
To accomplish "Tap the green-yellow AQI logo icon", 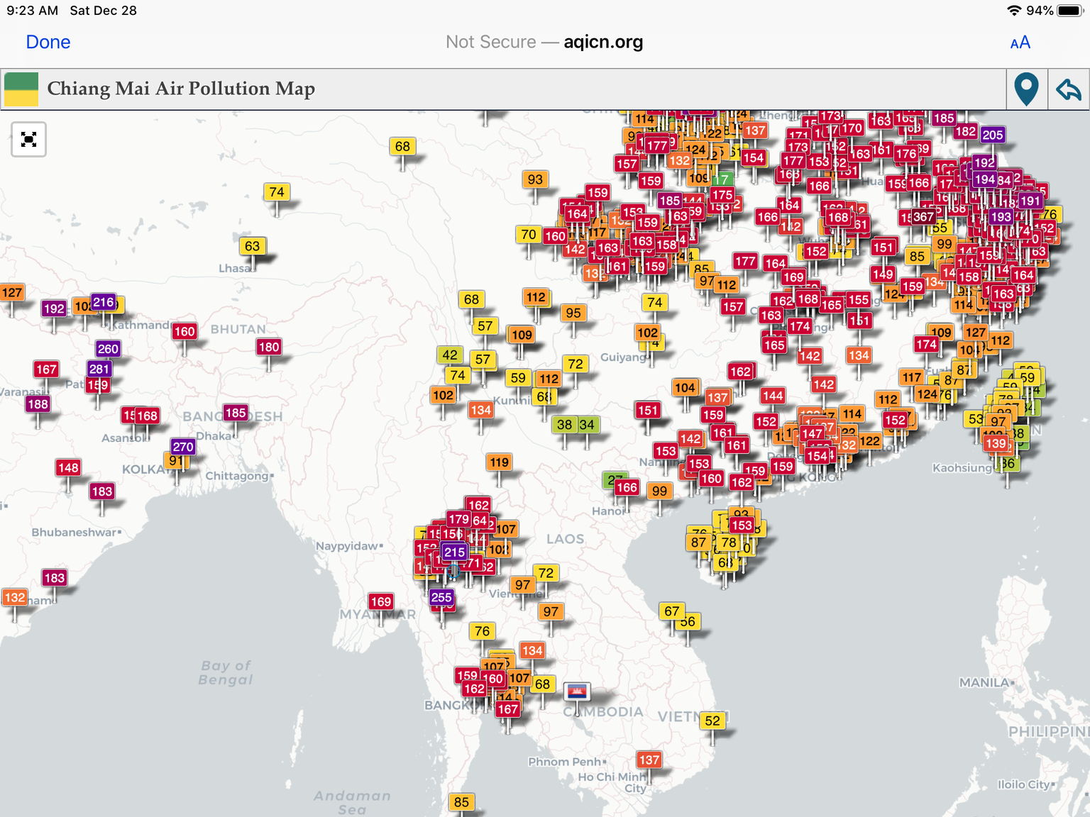I will tap(21, 89).
